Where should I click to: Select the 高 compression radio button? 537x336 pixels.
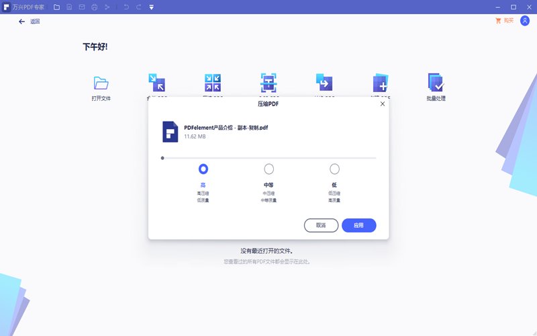pyautogui.click(x=203, y=169)
